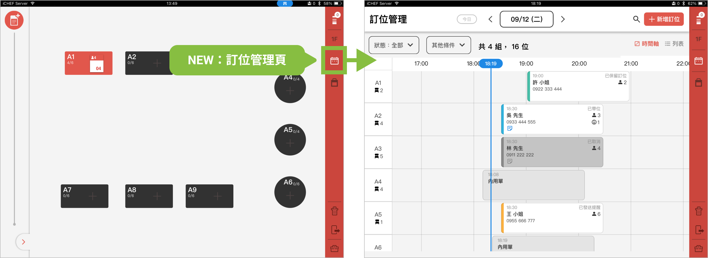Go to next day with right arrow
This screenshot has width=708, height=258.
[563, 19]
